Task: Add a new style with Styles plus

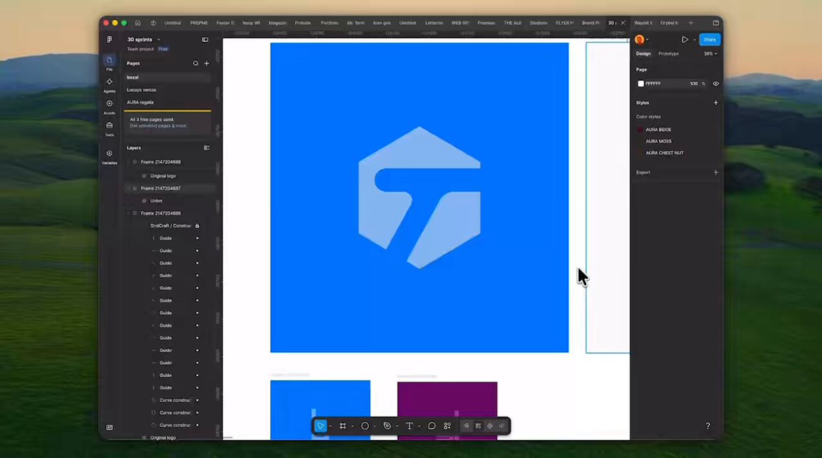Action: [716, 103]
